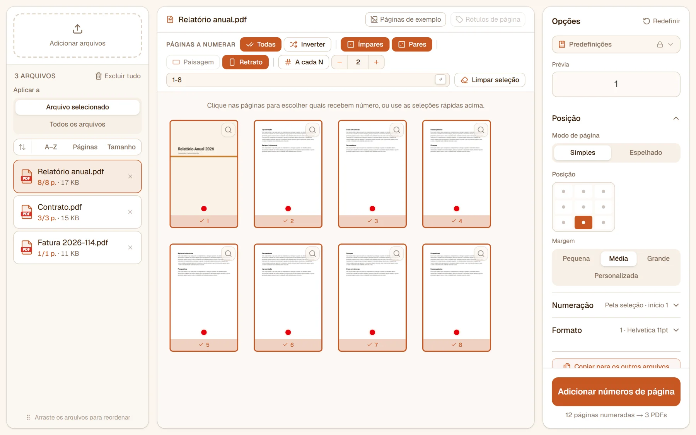Sort the files by Tamanho
Image resolution: width=696 pixels, height=435 pixels.
(x=121, y=147)
